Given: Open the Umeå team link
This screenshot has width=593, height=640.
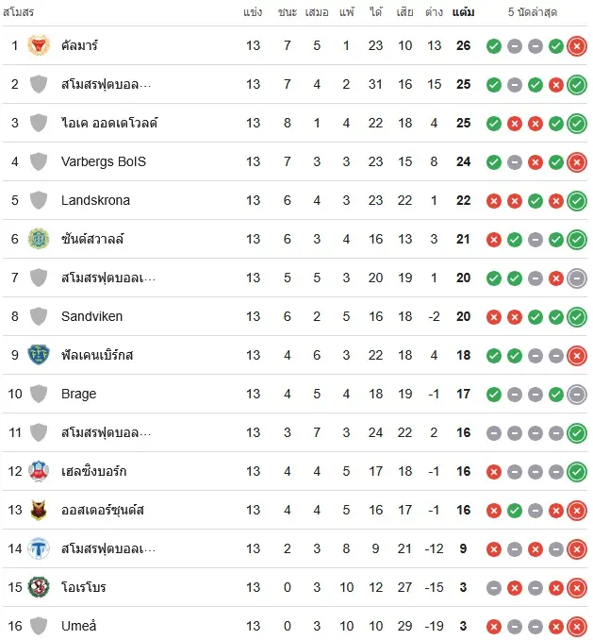Looking at the screenshot, I should [78, 626].
